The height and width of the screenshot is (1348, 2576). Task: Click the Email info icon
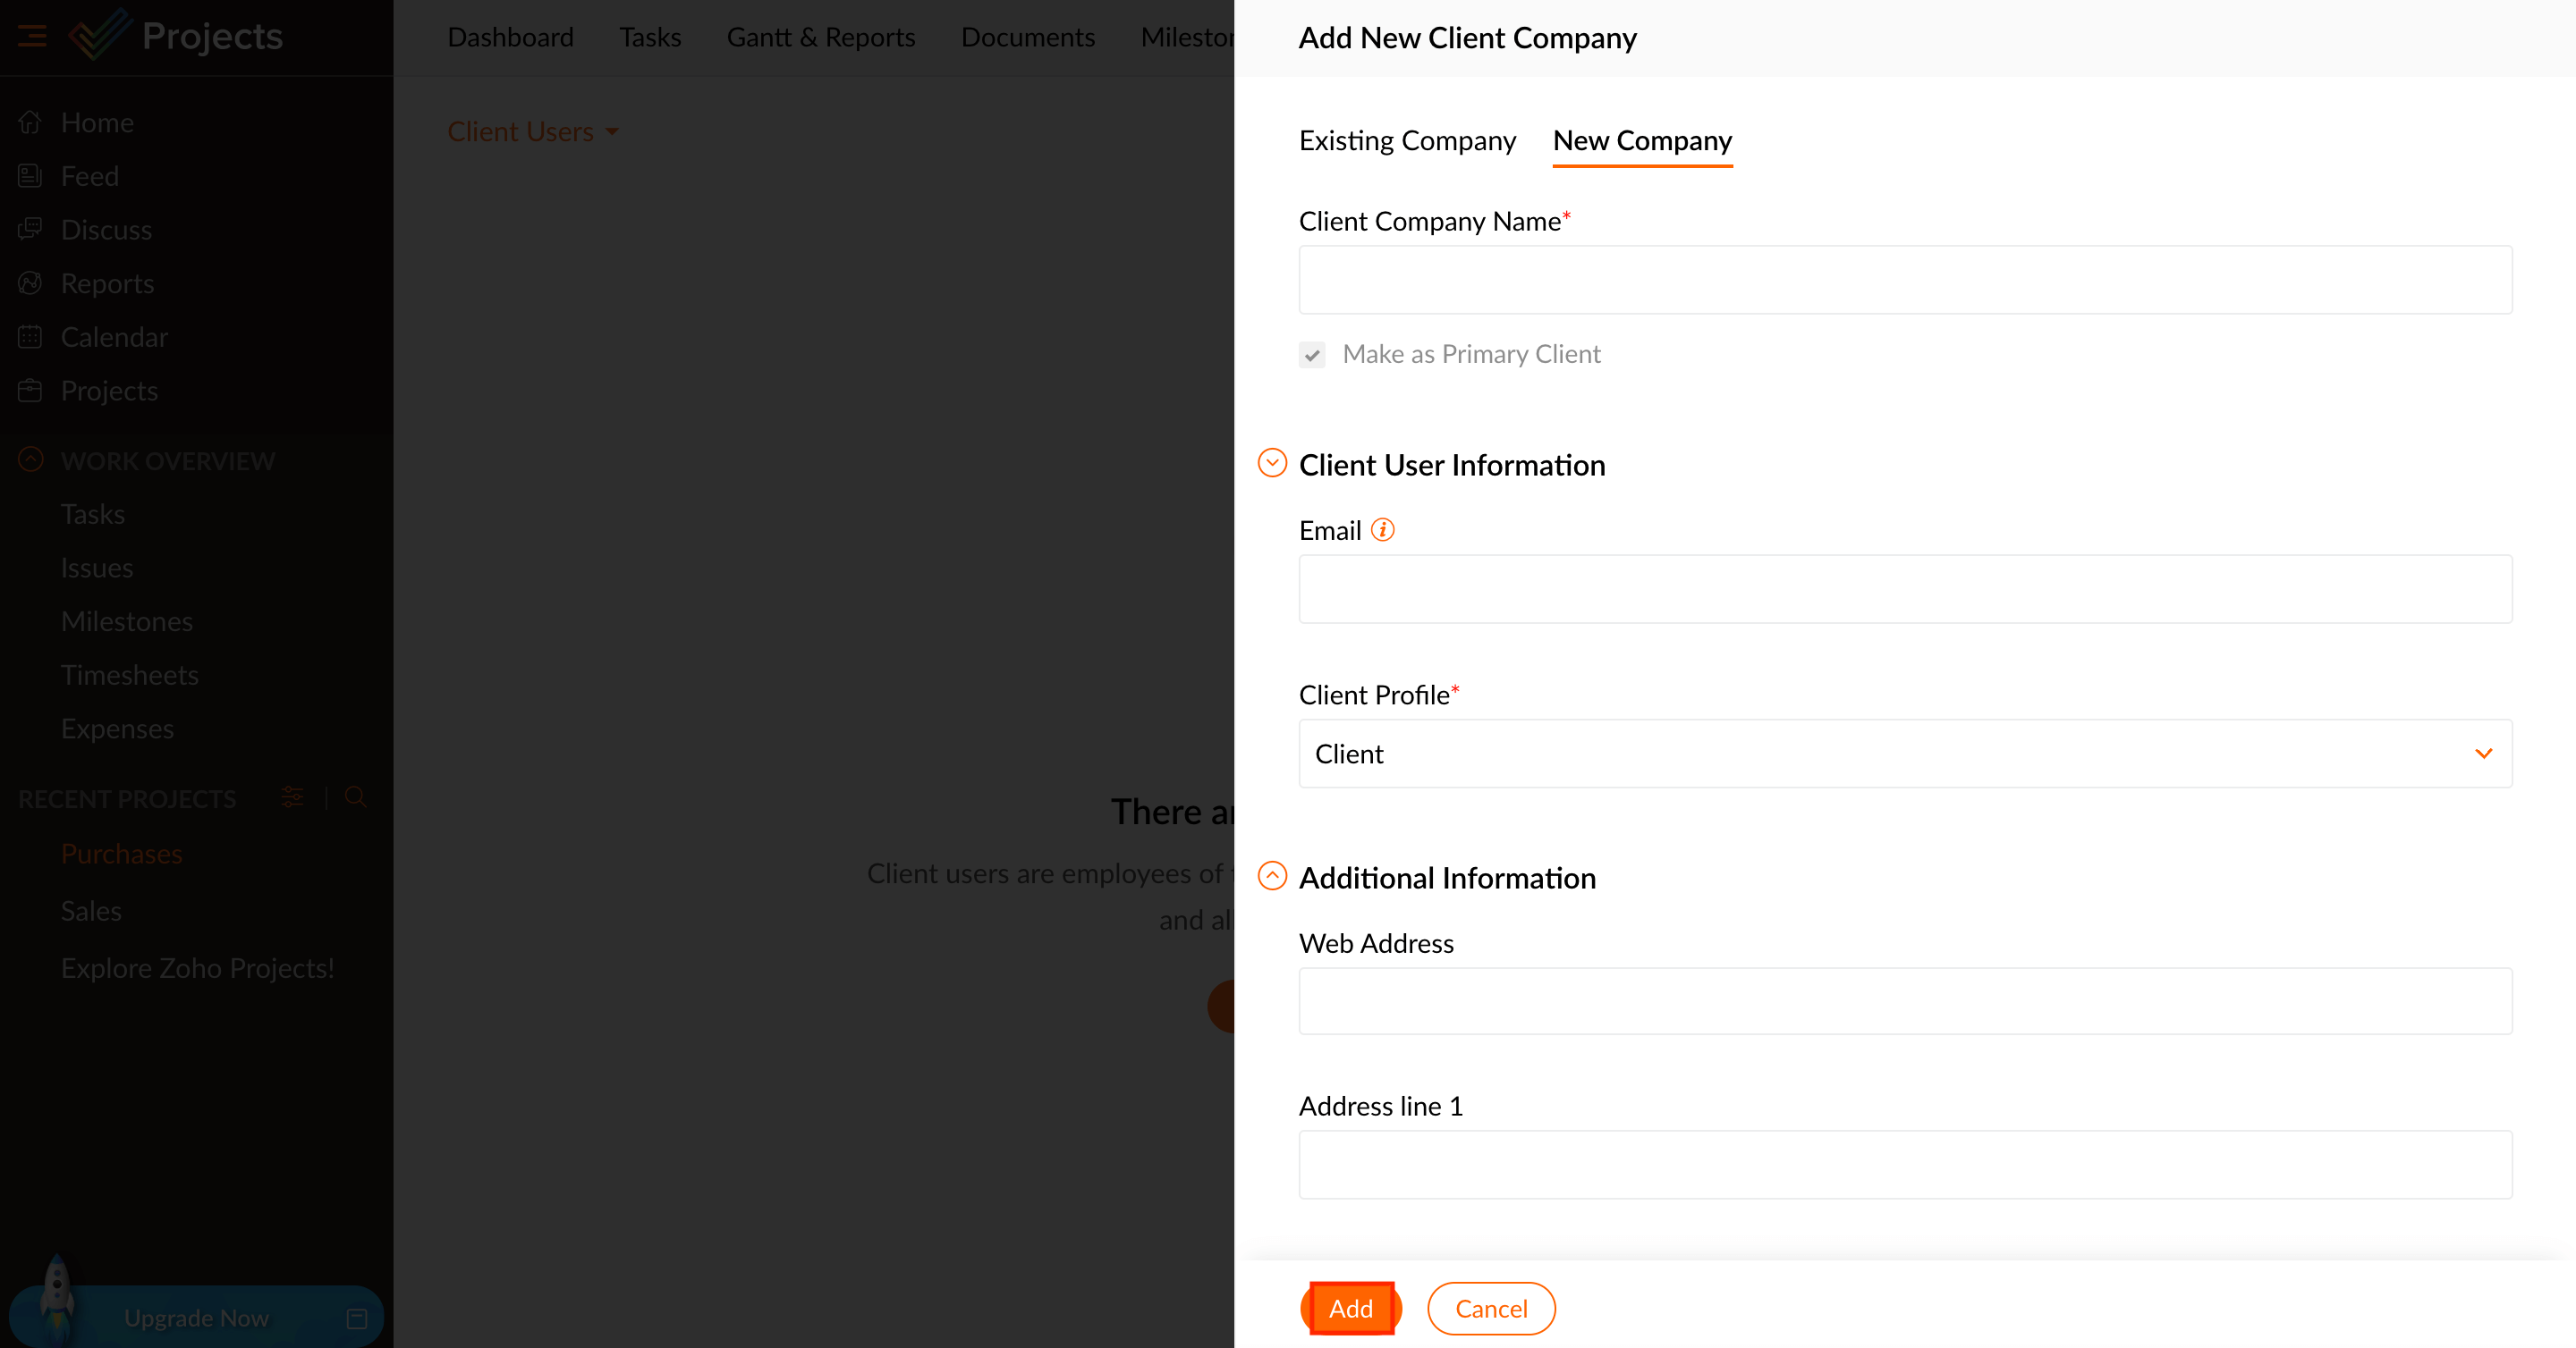(1382, 529)
